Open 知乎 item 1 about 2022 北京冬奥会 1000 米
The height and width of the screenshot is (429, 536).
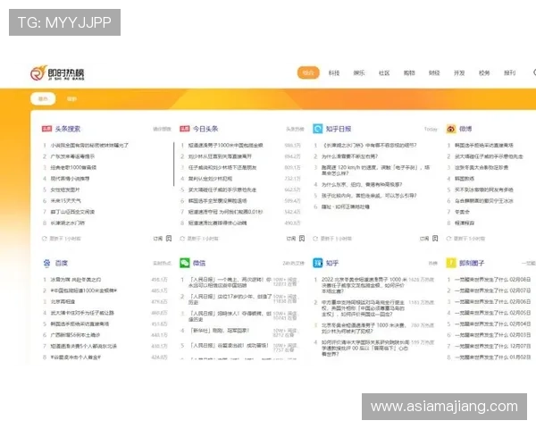coord(364,285)
